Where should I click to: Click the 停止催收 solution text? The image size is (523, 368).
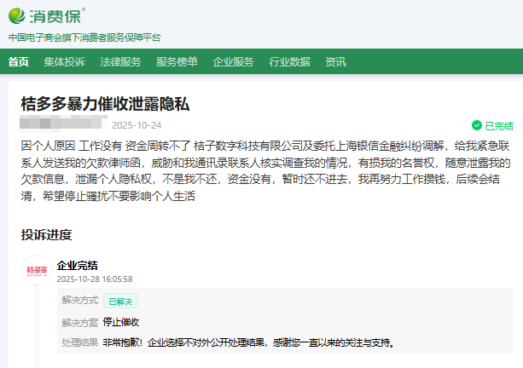tap(121, 322)
